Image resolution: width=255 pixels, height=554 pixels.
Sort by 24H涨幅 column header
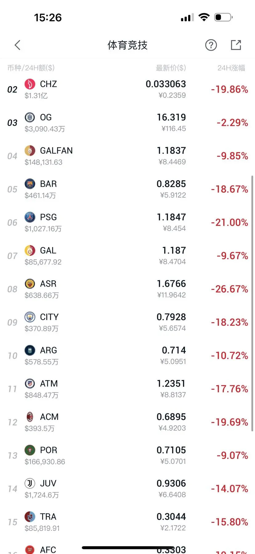[231, 68]
